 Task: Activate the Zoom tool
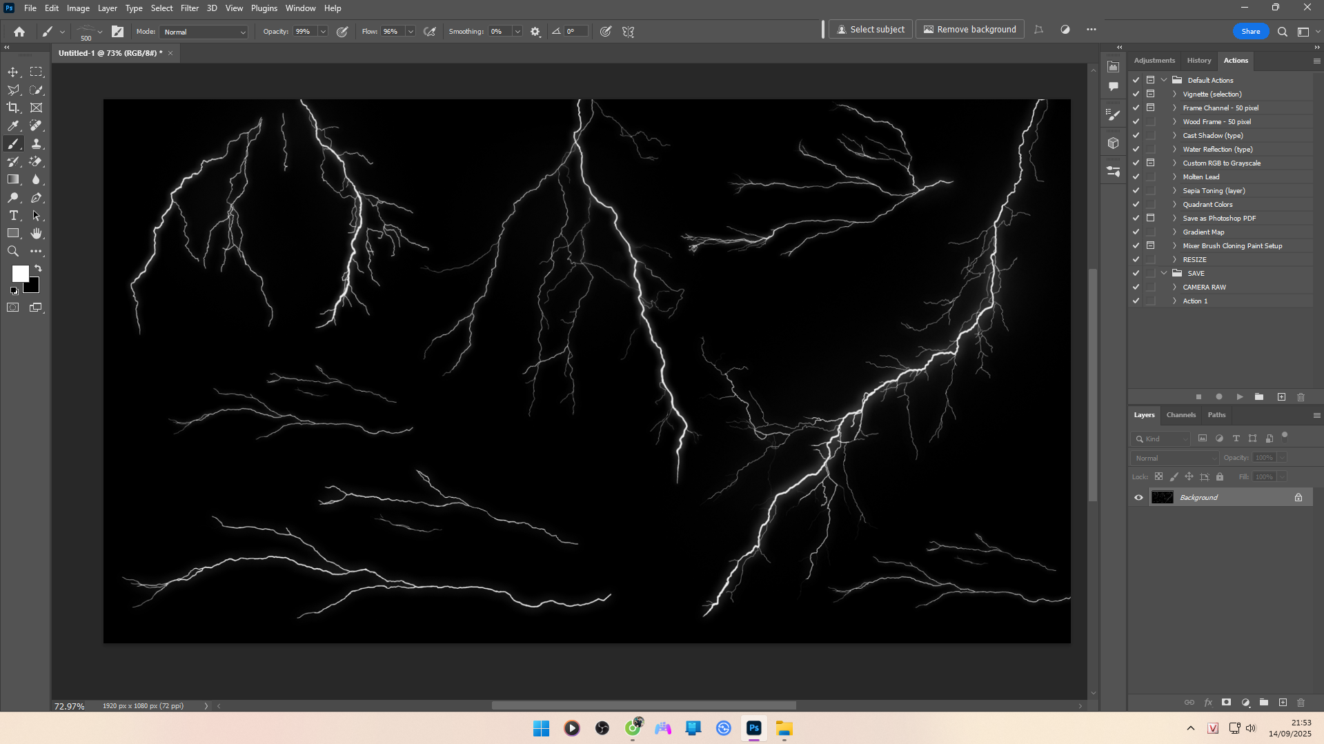point(13,252)
